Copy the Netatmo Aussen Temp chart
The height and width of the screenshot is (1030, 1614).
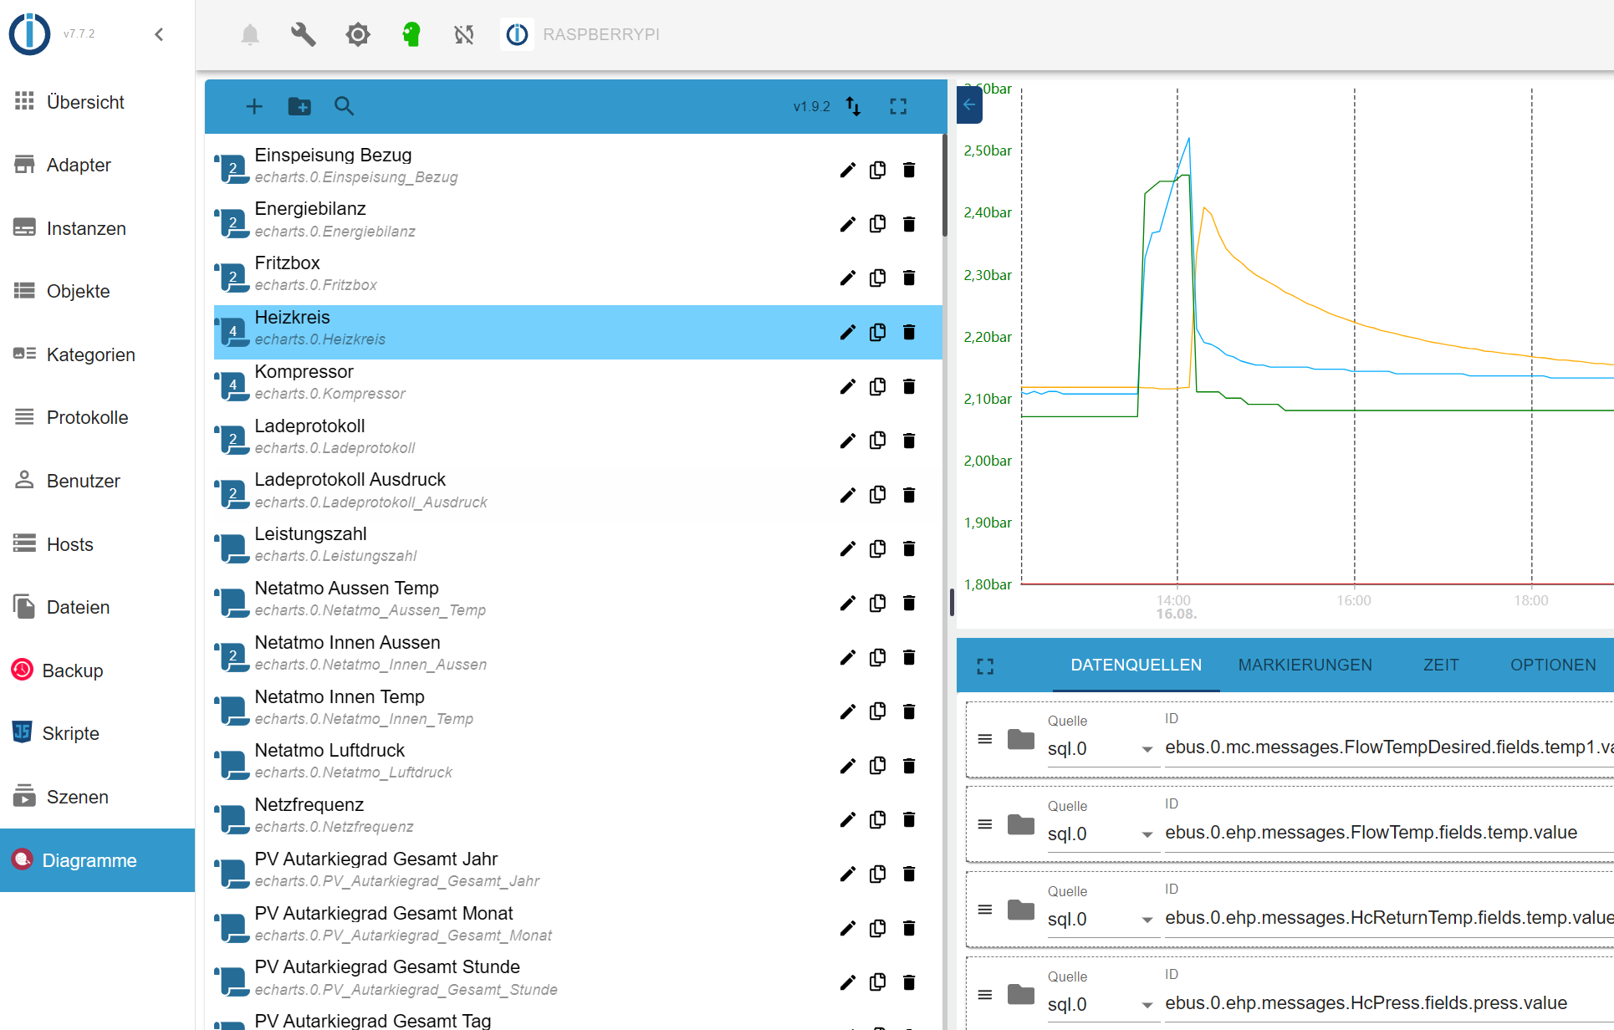click(x=877, y=603)
